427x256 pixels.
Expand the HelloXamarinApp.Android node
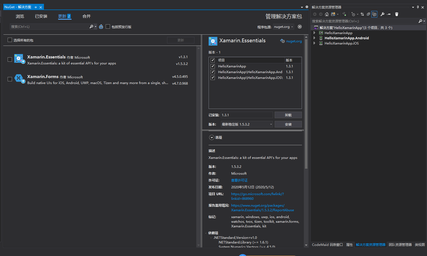point(314,38)
